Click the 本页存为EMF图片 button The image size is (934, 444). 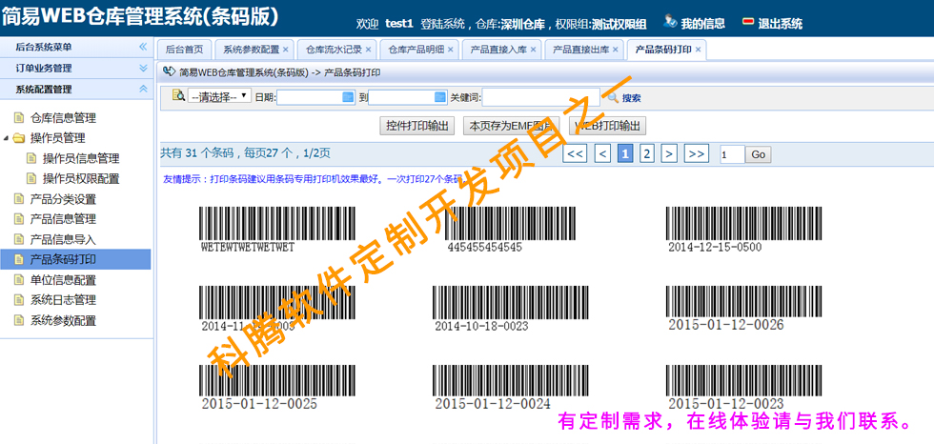(x=511, y=126)
